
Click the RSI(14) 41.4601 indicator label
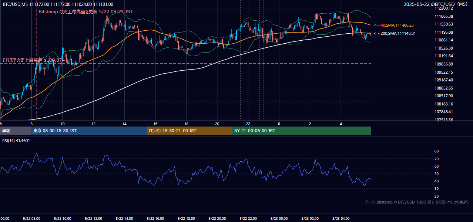pos(16,141)
